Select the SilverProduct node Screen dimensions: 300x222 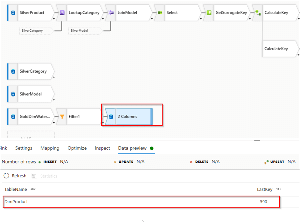coord(31,13)
